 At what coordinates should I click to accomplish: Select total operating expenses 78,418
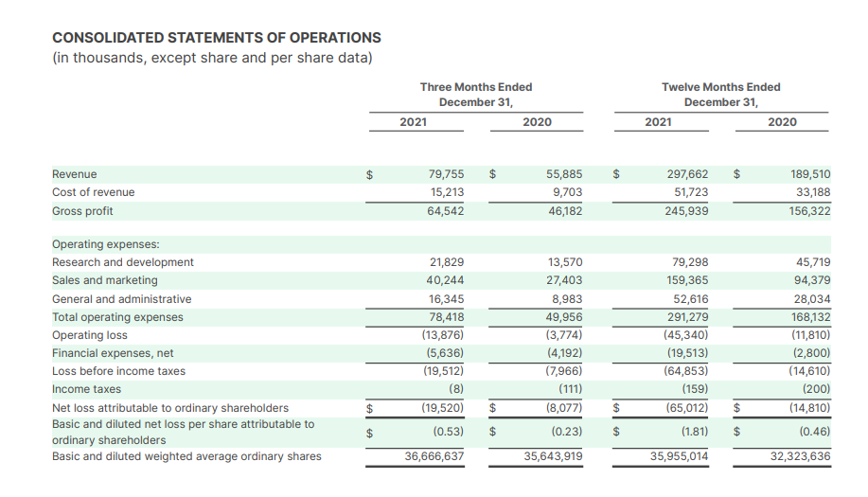pos(447,317)
